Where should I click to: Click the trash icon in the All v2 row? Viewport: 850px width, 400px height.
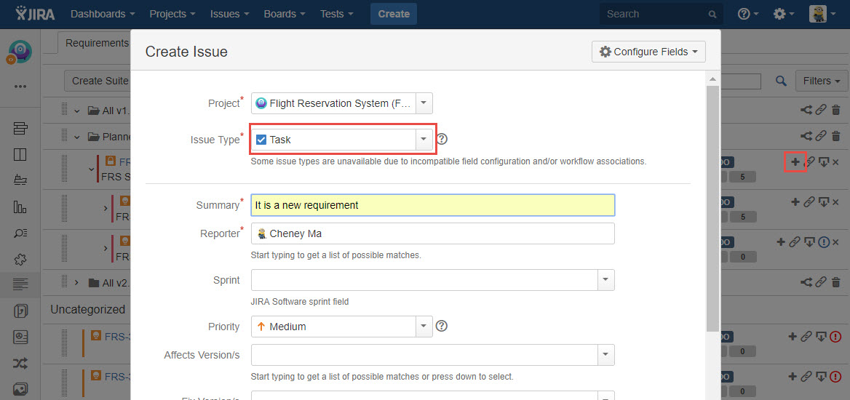pyautogui.click(x=835, y=282)
